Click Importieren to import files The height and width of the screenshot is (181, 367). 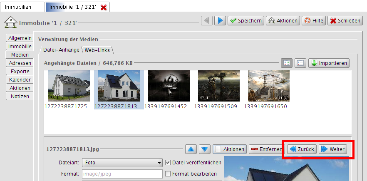(x=328, y=63)
